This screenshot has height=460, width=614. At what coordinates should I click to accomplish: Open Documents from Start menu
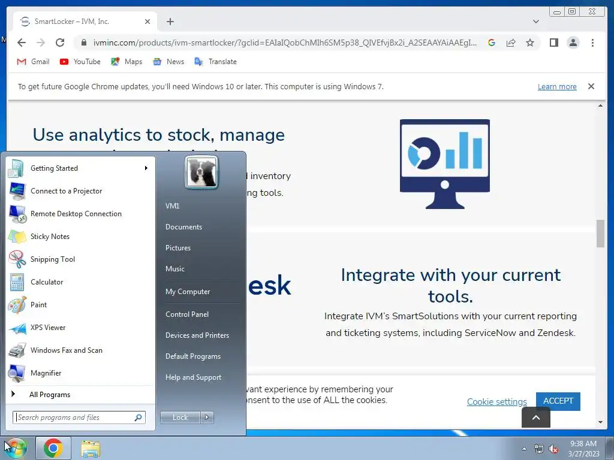point(183,227)
